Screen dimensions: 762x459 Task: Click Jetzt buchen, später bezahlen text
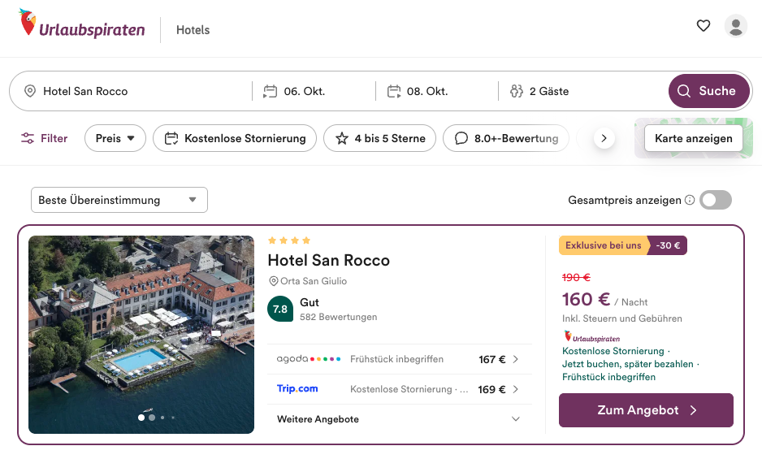click(x=628, y=364)
